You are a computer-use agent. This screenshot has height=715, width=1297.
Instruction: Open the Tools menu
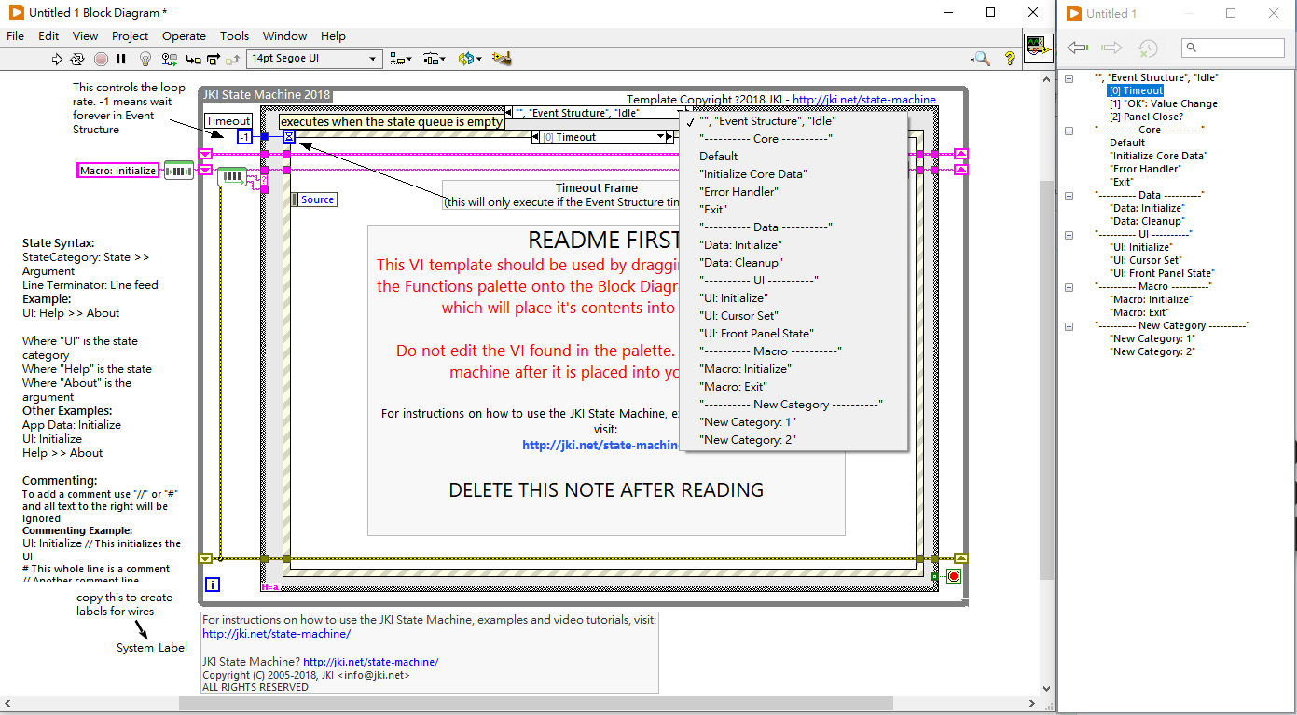234,36
